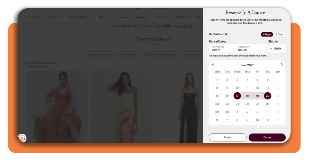Heart the pink tie-dye dress
The height and width of the screenshot is (162, 309).
147,76
